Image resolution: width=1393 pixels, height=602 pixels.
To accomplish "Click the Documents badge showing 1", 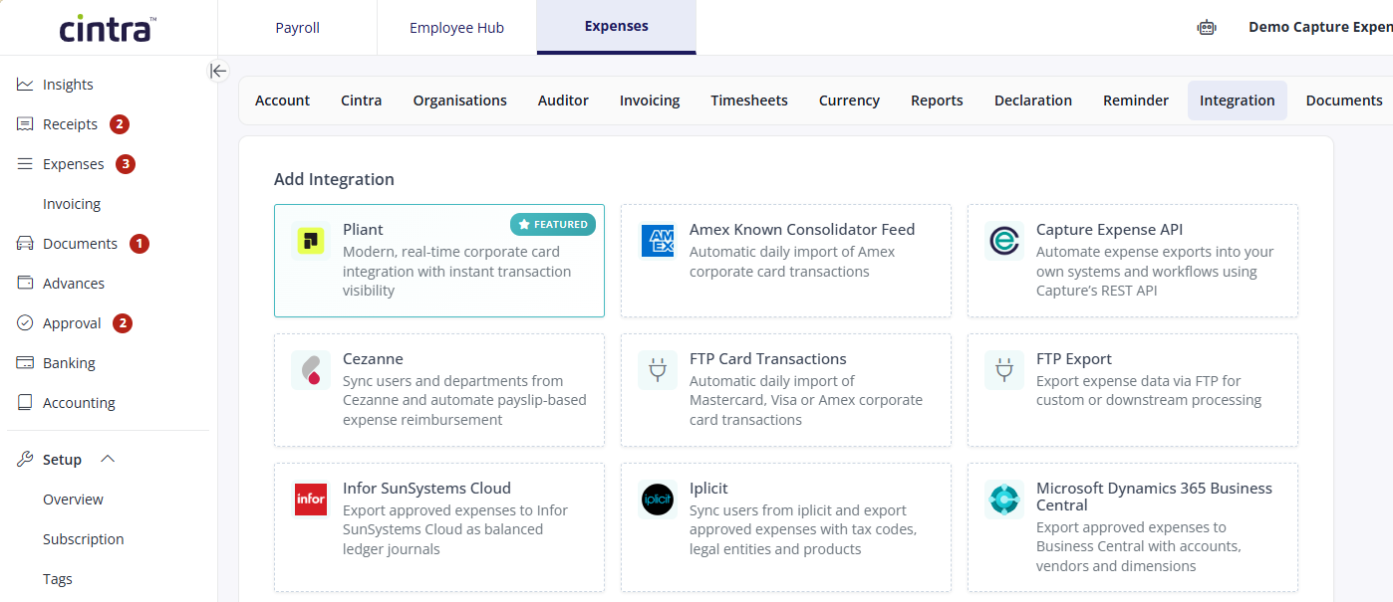I will point(139,244).
